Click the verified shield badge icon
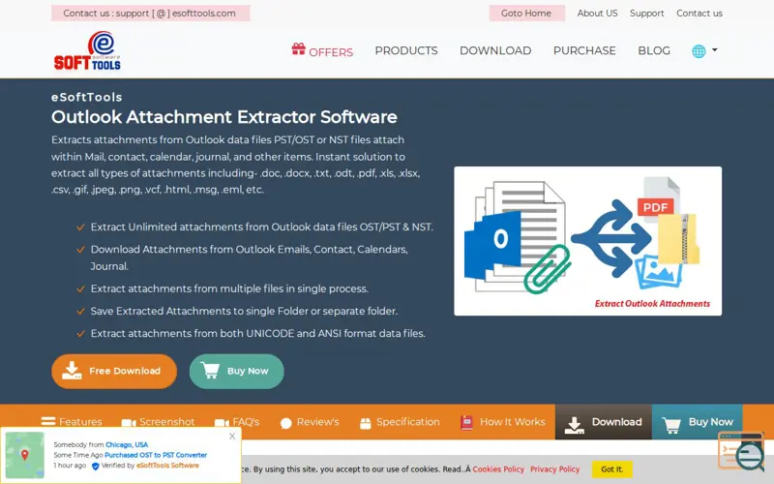Viewport: 774px width, 484px height. (x=95, y=466)
